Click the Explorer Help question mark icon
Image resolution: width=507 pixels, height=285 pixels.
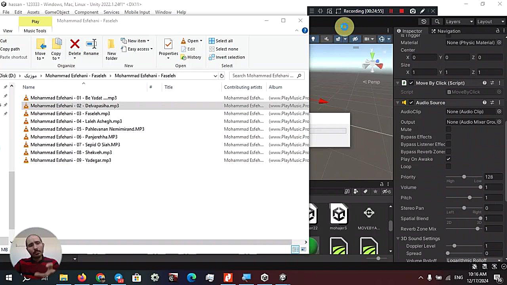pos(305,30)
